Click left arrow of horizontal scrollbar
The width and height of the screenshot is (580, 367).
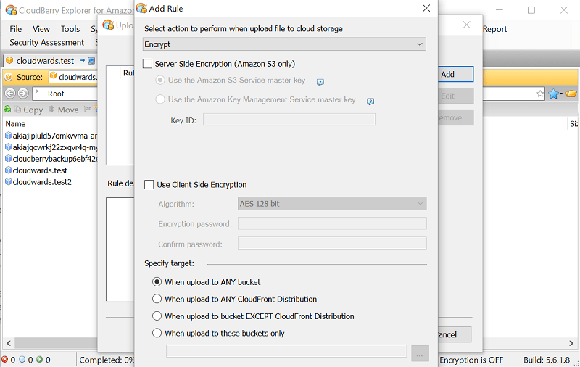coord(9,343)
